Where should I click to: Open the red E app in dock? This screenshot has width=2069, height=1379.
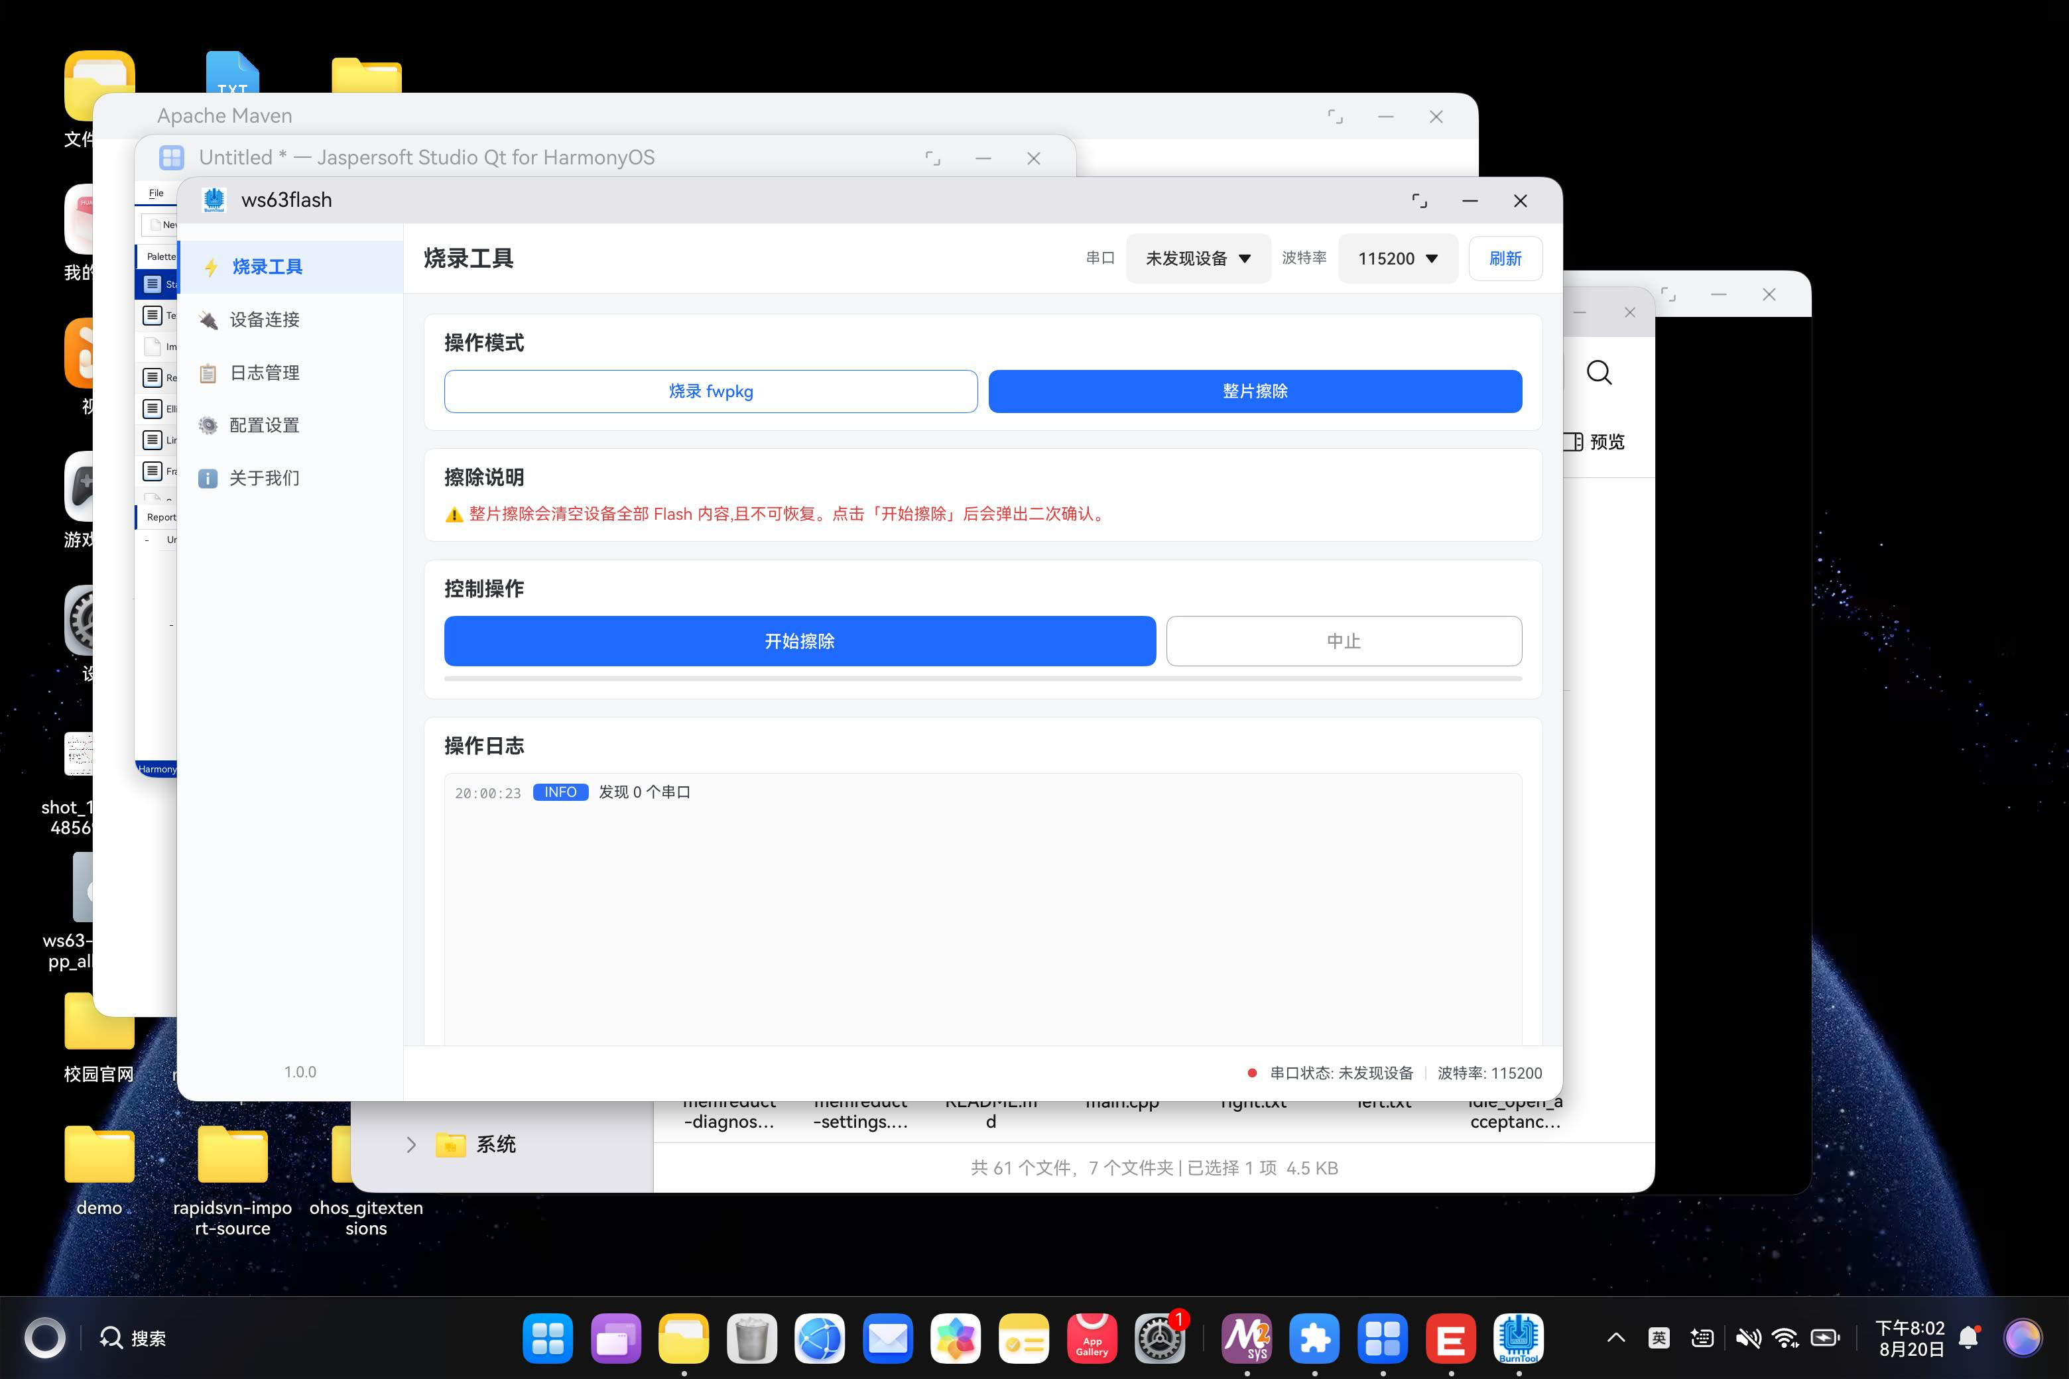pyautogui.click(x=1450, y=1339)
